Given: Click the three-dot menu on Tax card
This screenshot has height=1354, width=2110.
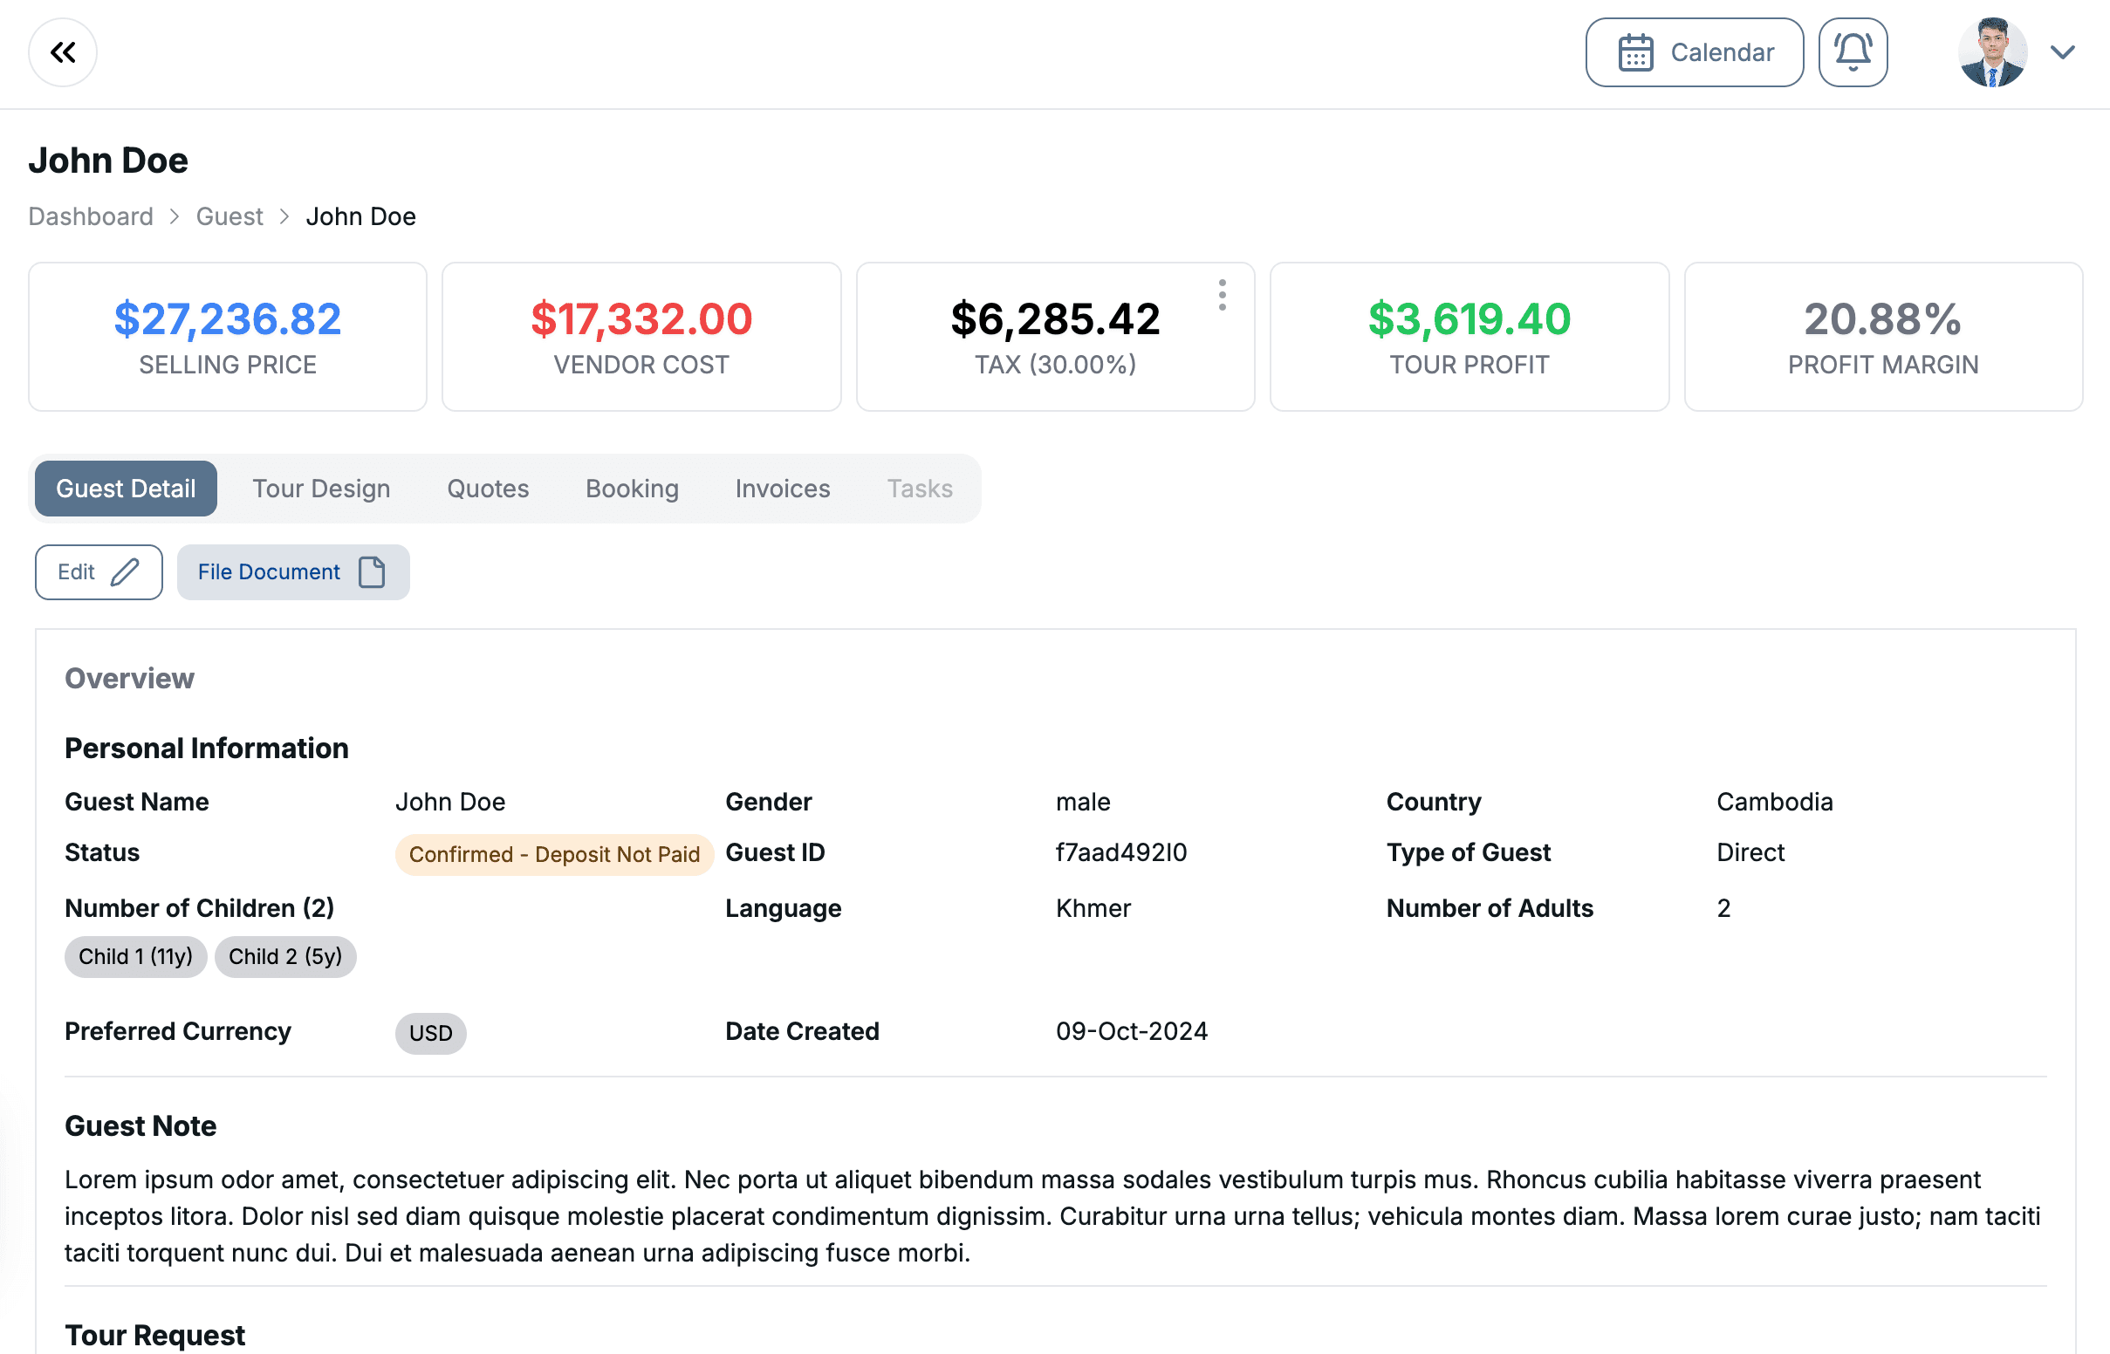Looking at the screenshot, I should [x=1223, y=293].
